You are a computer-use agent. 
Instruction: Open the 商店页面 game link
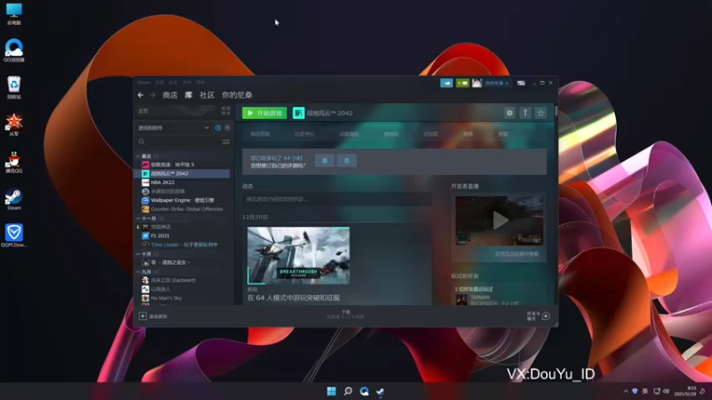point(260,134)
